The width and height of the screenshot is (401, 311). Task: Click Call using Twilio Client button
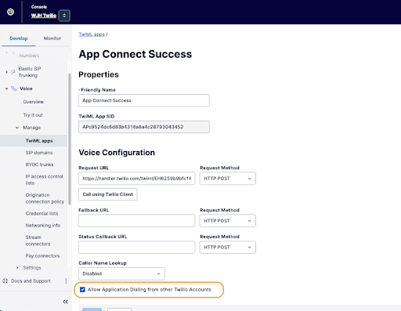(108, 194)
